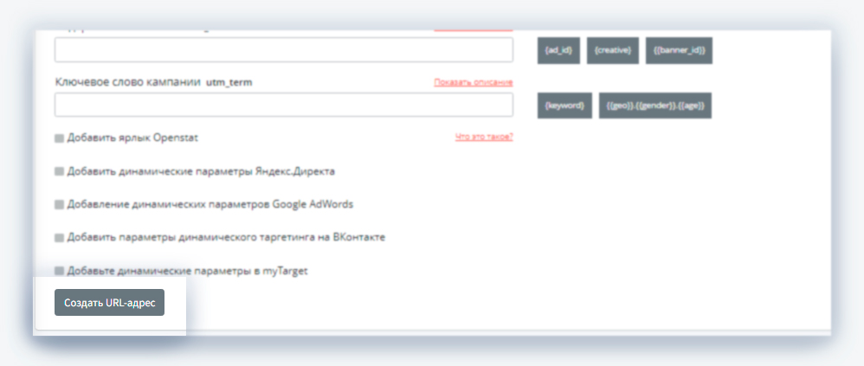
Task: Open the Что это такое? link
Action: pyautogui.click(x=484, y=137)
